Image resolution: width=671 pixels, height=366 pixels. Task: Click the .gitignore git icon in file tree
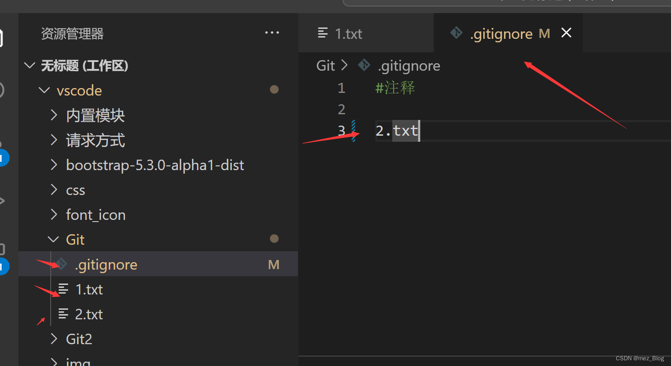tap(62, 264)
